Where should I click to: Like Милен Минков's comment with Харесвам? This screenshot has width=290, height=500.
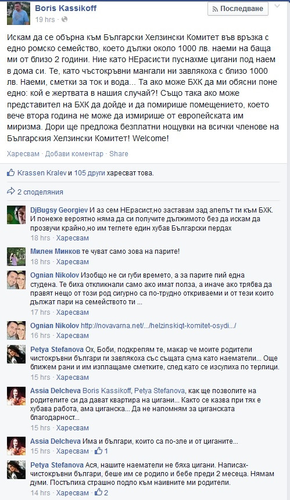tap(73, 262)
